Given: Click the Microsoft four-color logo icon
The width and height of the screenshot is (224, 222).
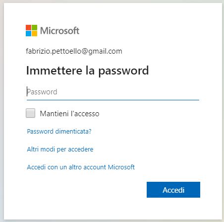Looking at the screenshot, I should [x=31, y=30].
